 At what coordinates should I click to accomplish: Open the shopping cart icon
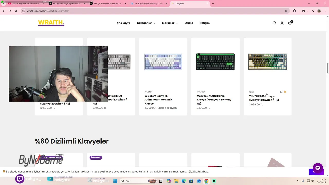[290, 23]
